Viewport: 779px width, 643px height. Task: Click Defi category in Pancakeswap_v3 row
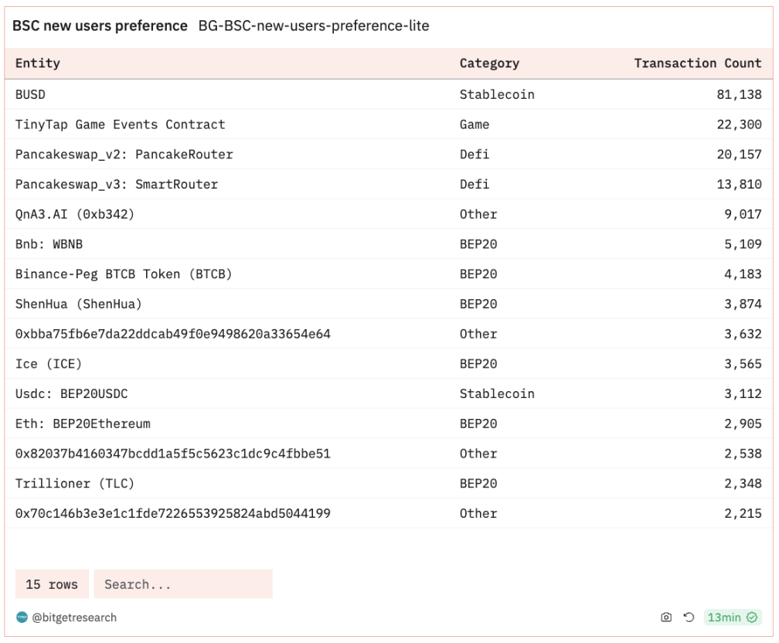tap(475, 185)
